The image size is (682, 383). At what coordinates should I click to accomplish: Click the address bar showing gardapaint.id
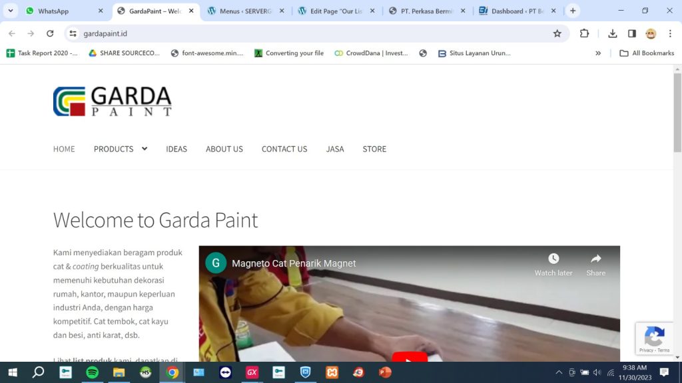pyautogui.click(x=300, y=34)
